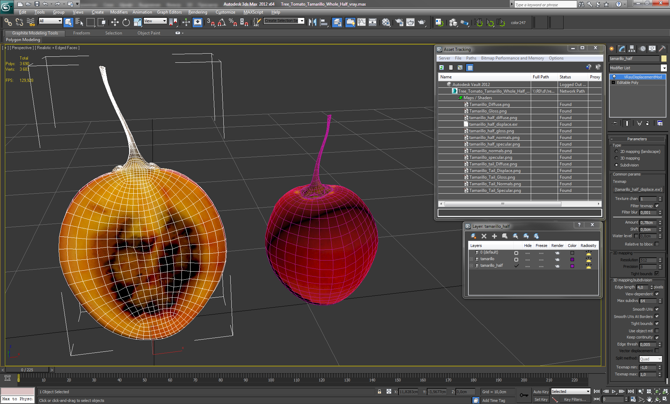This screenshot has height=404, width=670.
Task: Expand the tamarillo_half layer tree
Action: 471,266
